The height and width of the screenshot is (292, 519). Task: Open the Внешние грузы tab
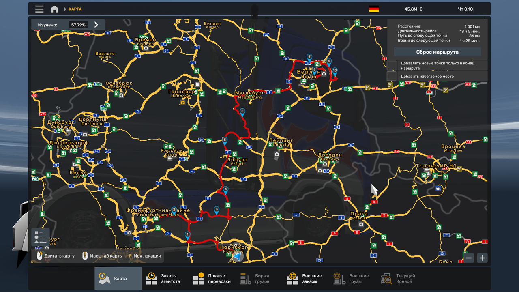(x=353, y=279)
